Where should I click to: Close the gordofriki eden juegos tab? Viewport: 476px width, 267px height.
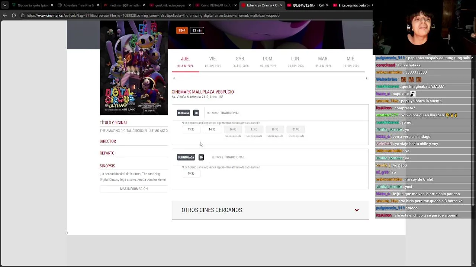(190, 6)
